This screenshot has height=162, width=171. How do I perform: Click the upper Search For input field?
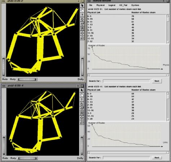(127, 81)
